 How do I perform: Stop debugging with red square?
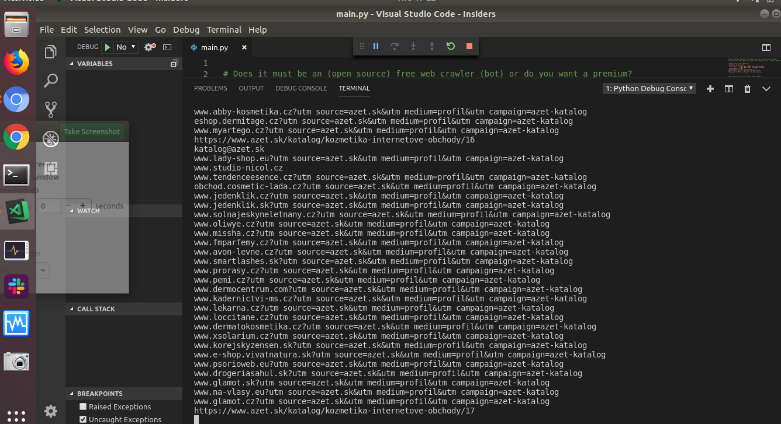click(469, 46)
